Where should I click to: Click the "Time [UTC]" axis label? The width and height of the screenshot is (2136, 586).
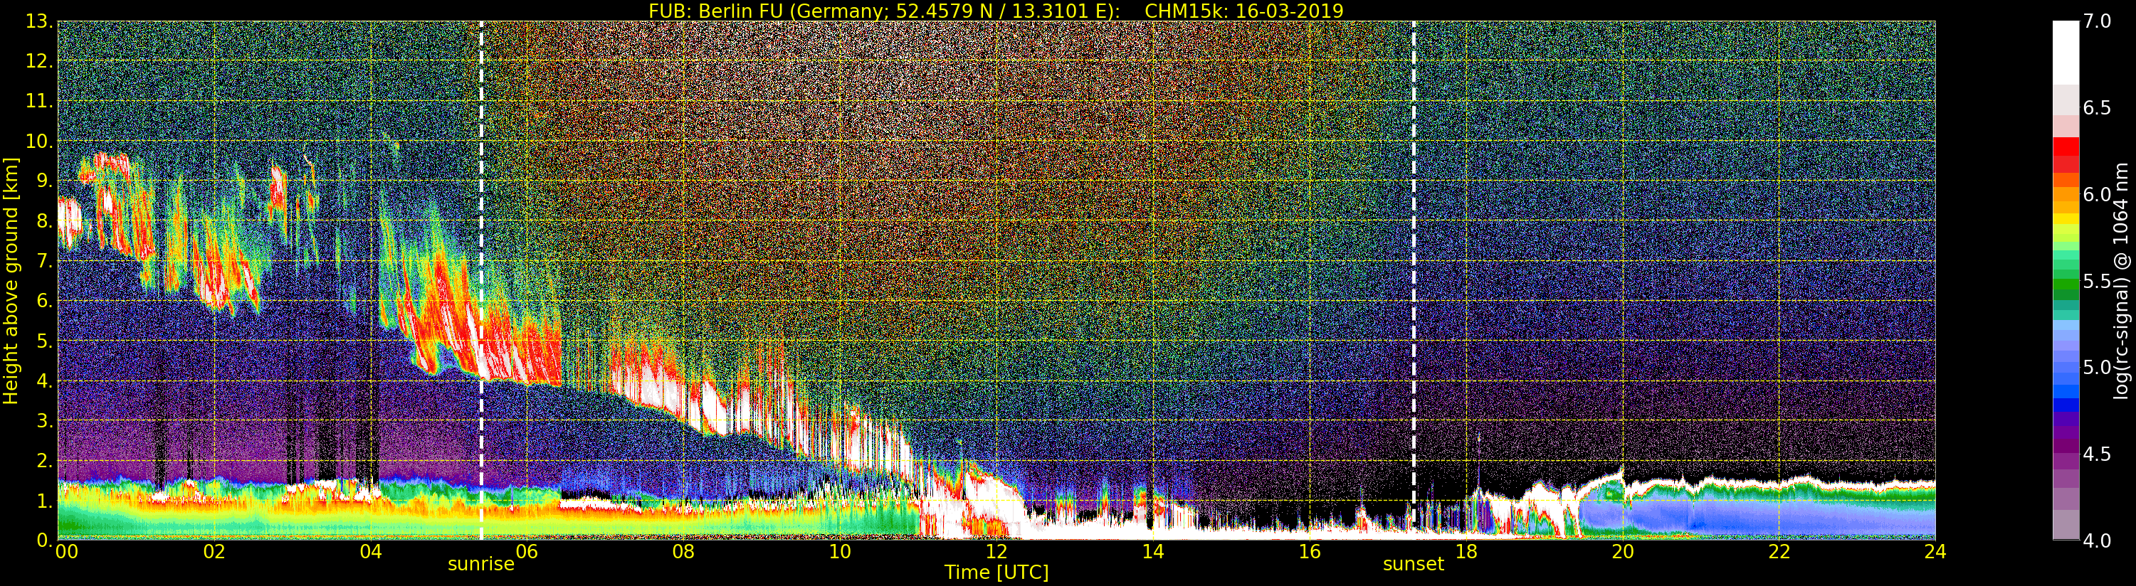[x=996, y=572]
